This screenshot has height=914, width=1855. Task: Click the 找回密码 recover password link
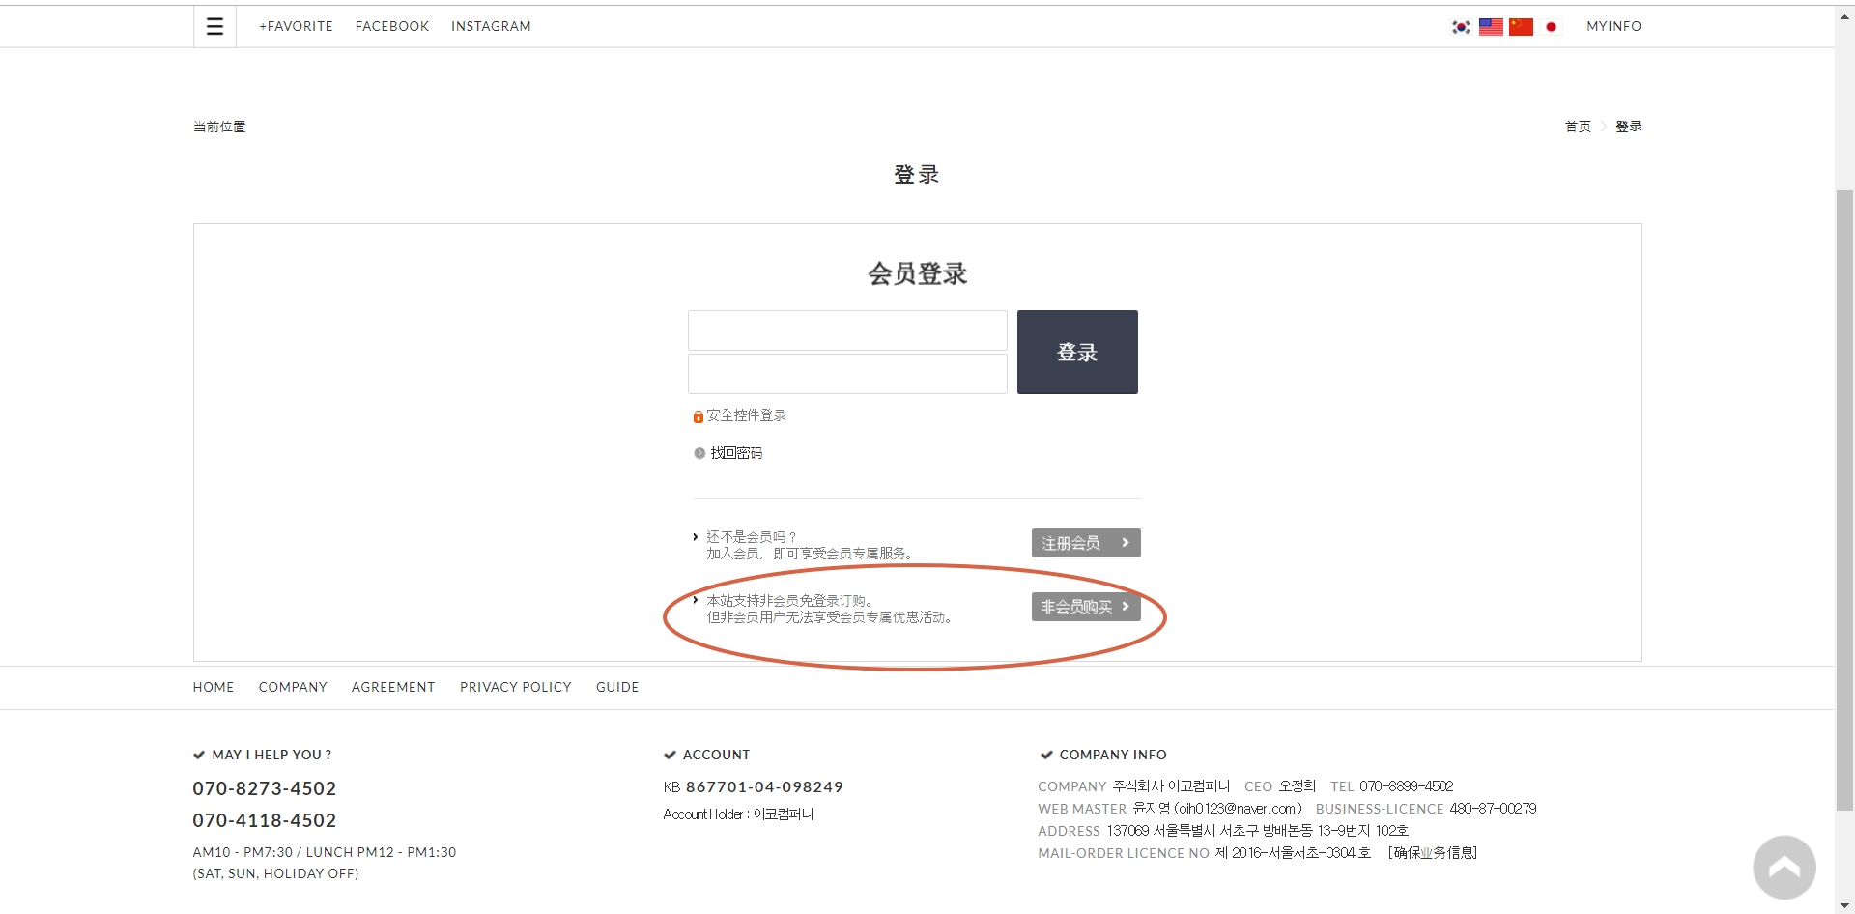coord(736,453)
